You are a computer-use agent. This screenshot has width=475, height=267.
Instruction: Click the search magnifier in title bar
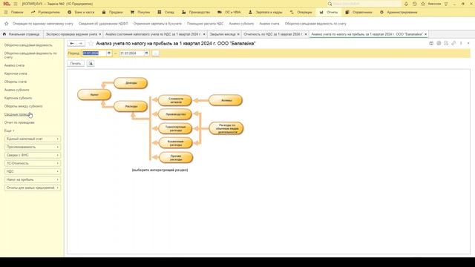tap(330, 4)
